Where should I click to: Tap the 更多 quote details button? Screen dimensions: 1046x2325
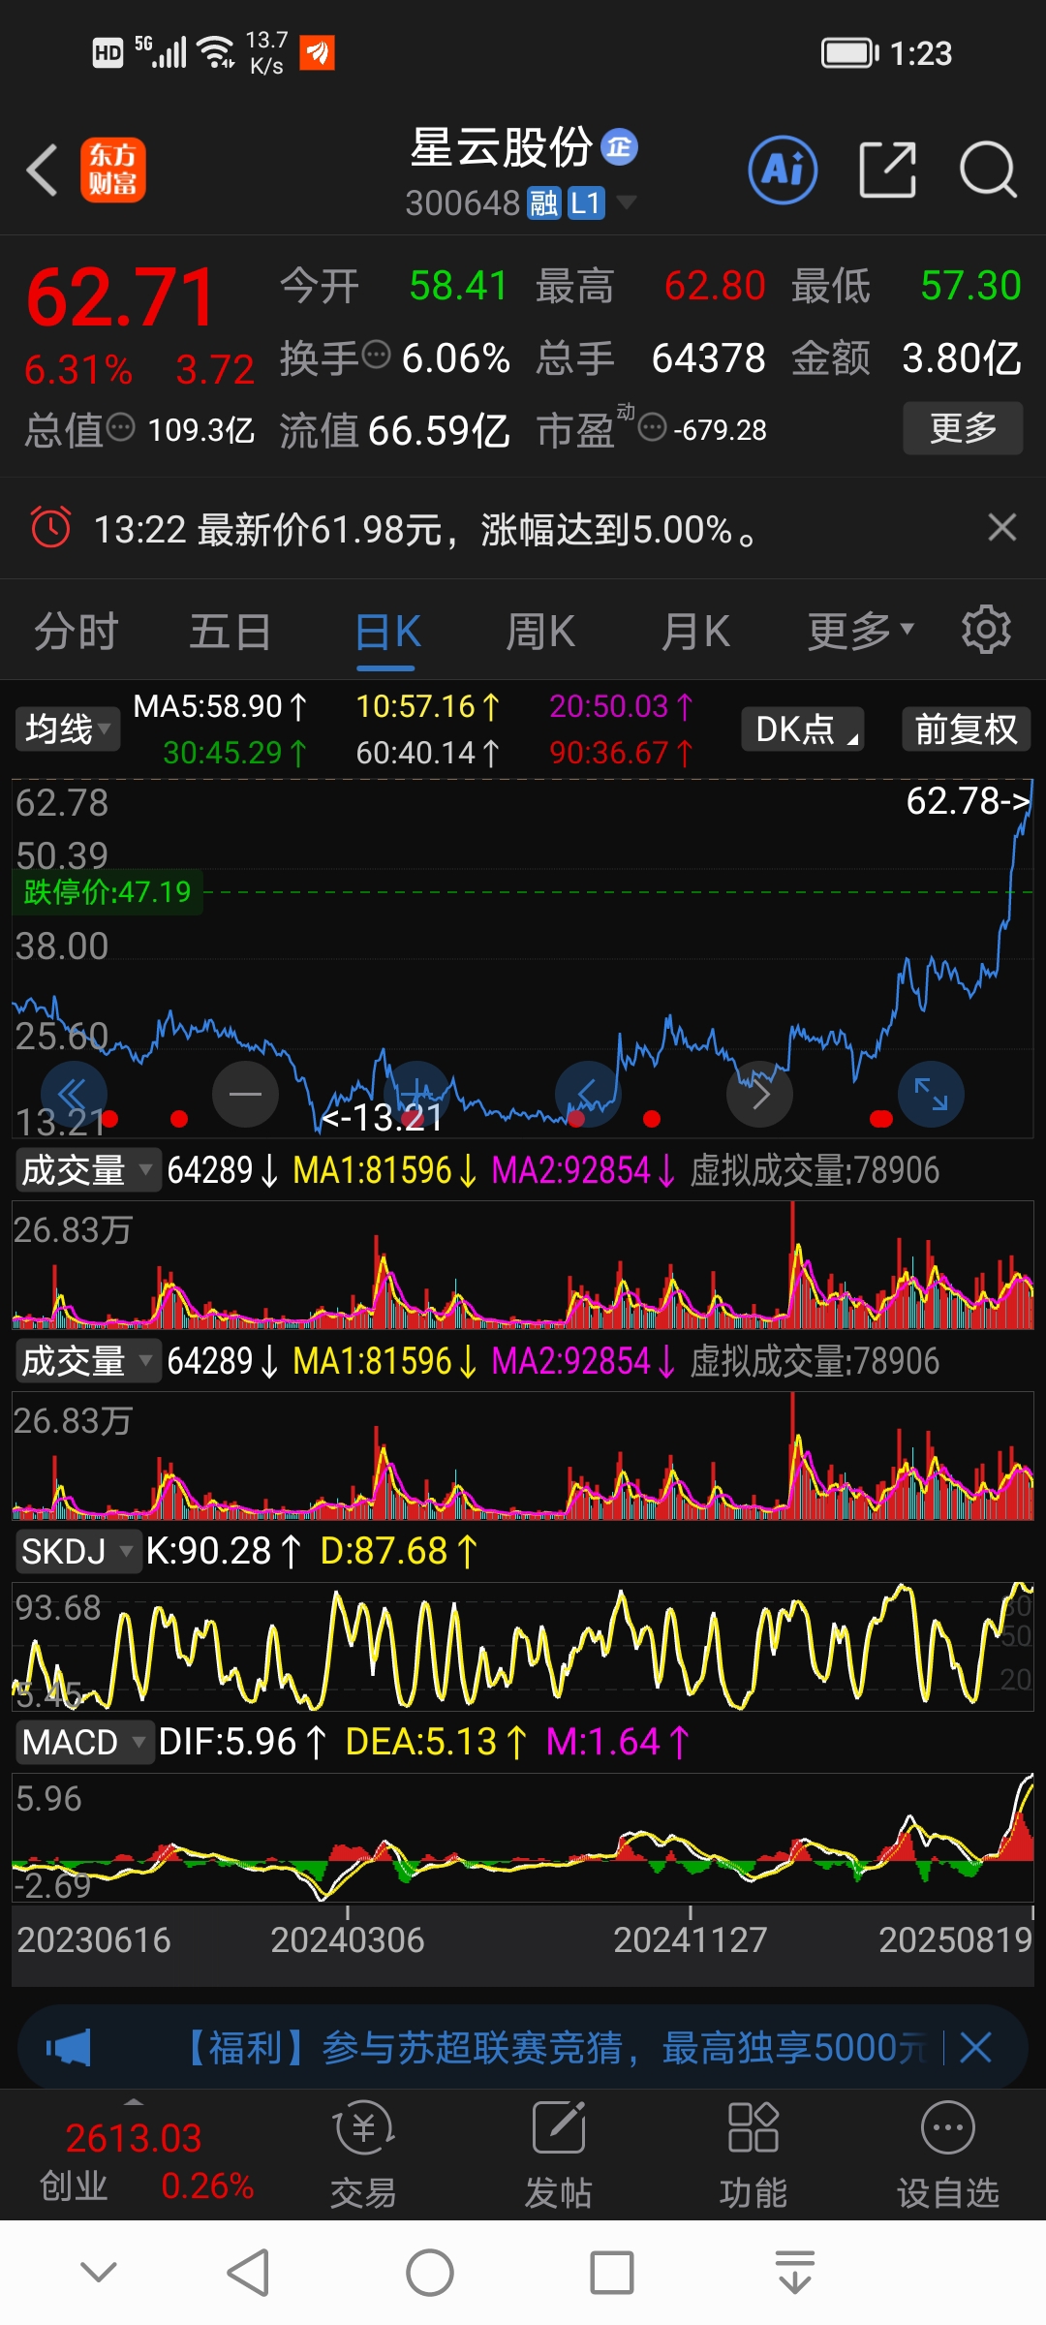tap(963, 428)
